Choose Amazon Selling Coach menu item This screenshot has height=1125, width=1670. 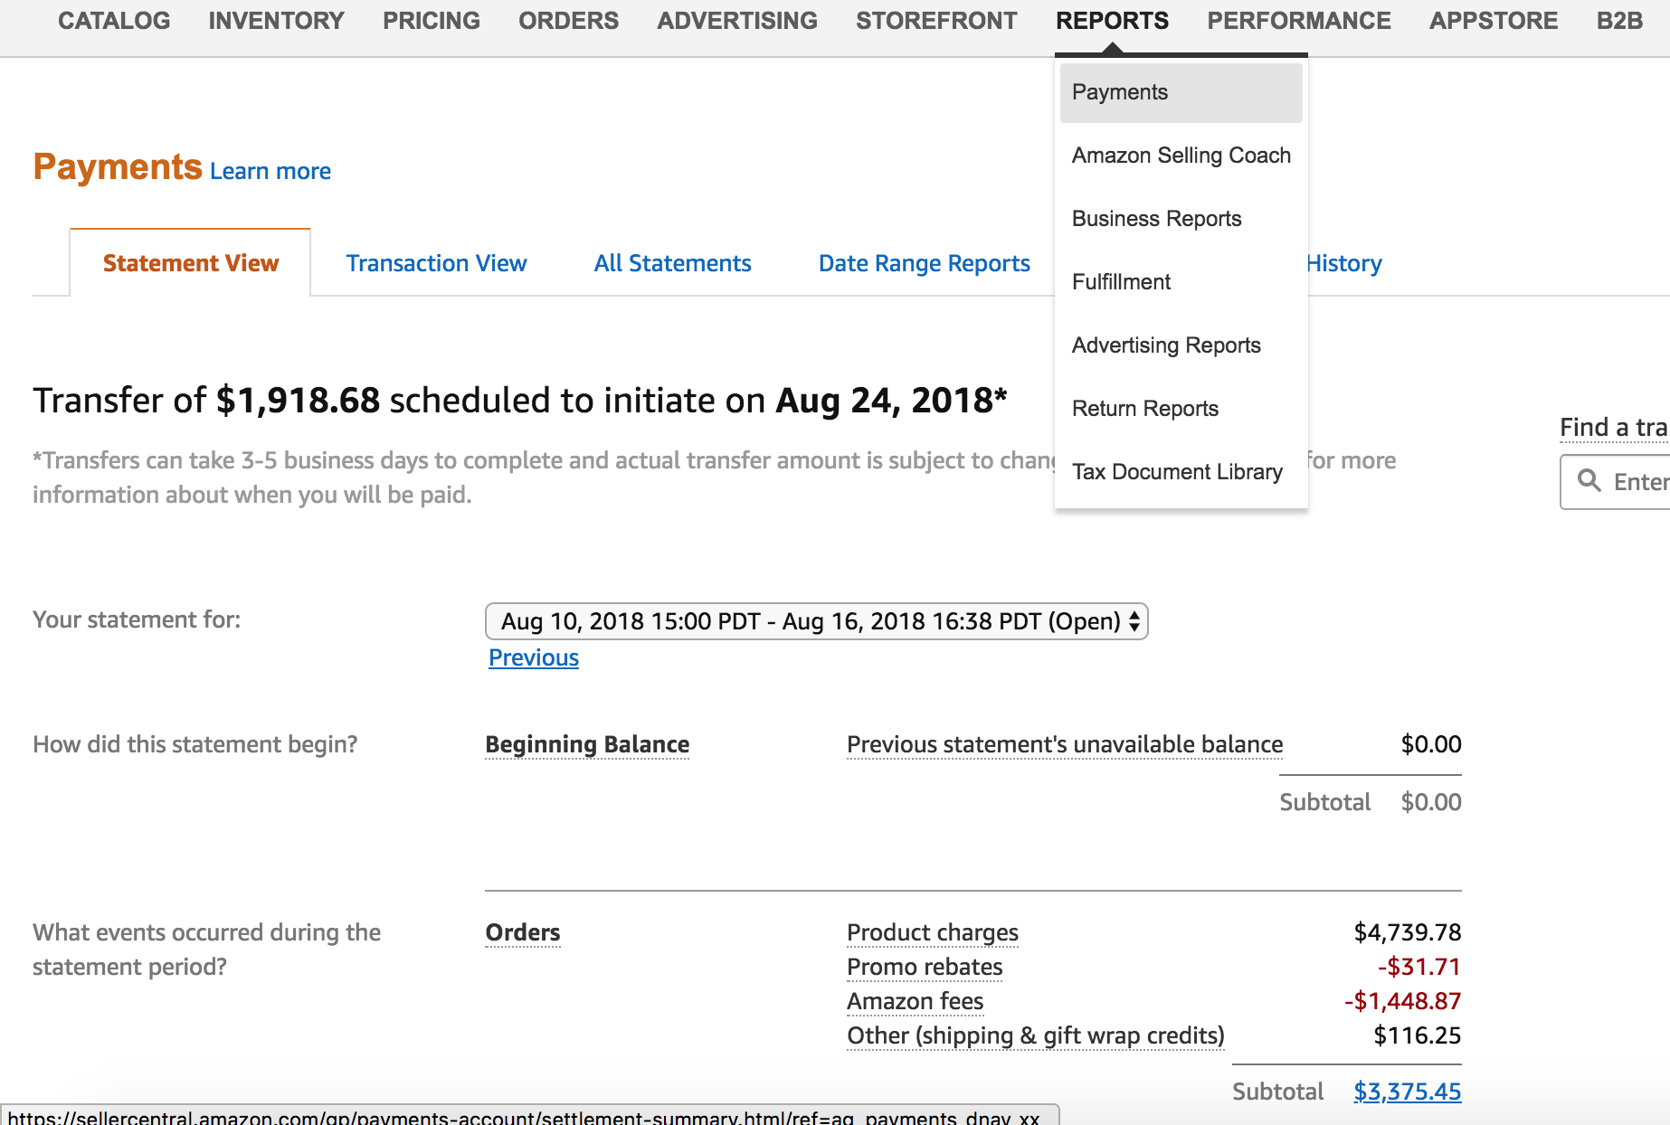pos(1181,156)
